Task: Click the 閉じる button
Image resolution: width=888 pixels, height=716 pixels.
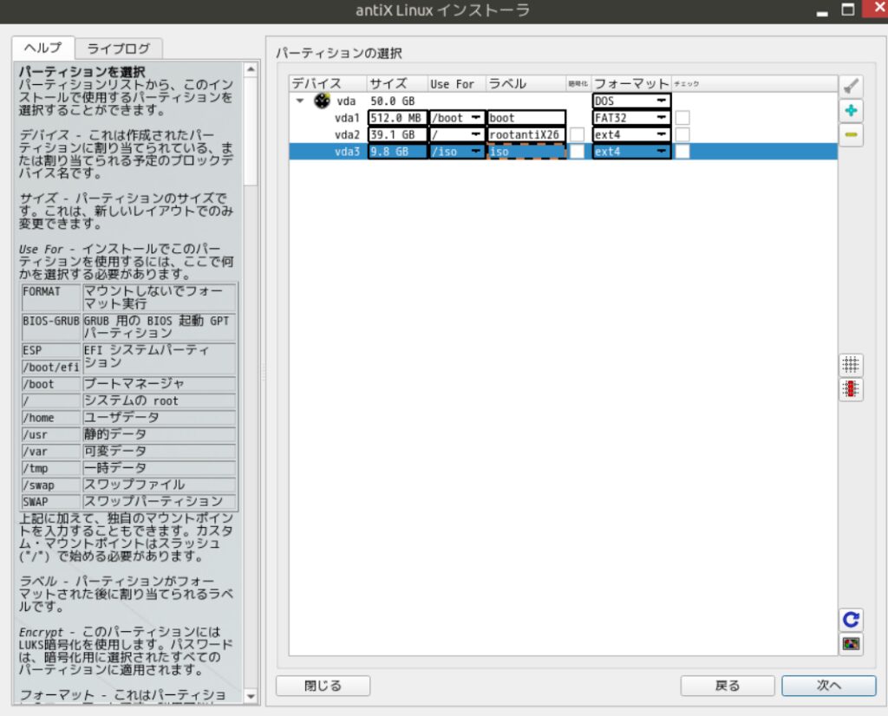Action: coord(323,686)
